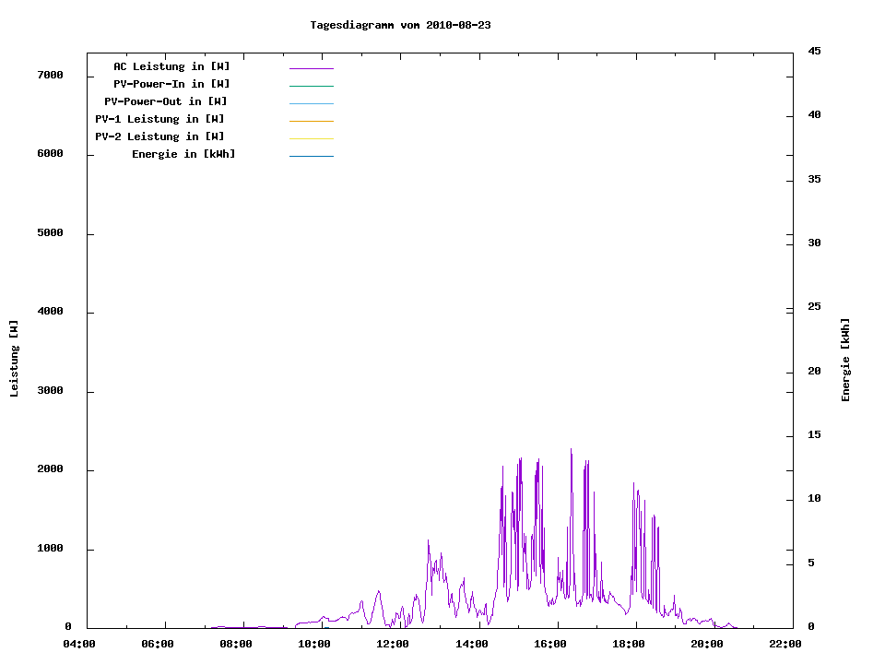Click the 20:00 tick label on time axis

[706, 644]
